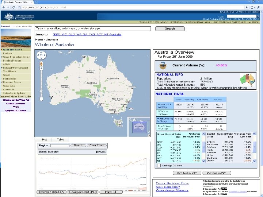263x197 pixels.
Task: Click the coloured Australia states map thumbnail
Action: click(x=247, y=80)
